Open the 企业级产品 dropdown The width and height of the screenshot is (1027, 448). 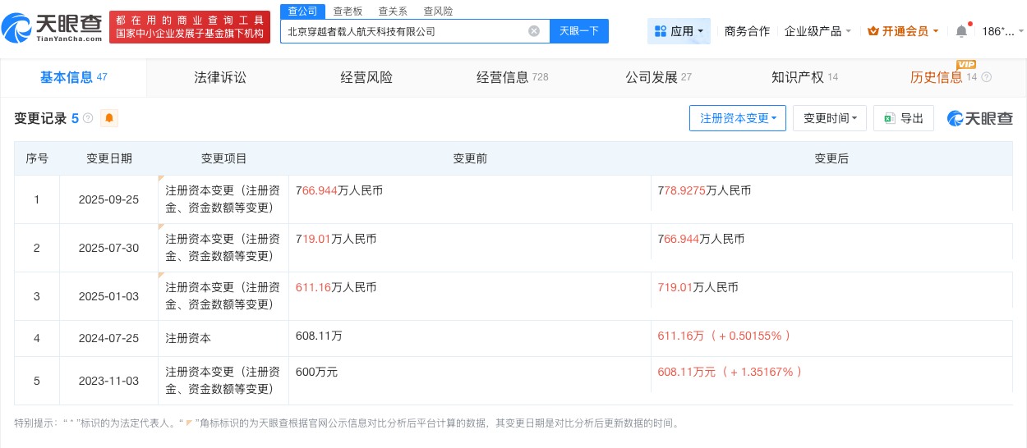(817, 31)
